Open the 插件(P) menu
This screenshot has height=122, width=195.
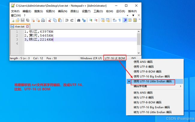pos(132,11)
